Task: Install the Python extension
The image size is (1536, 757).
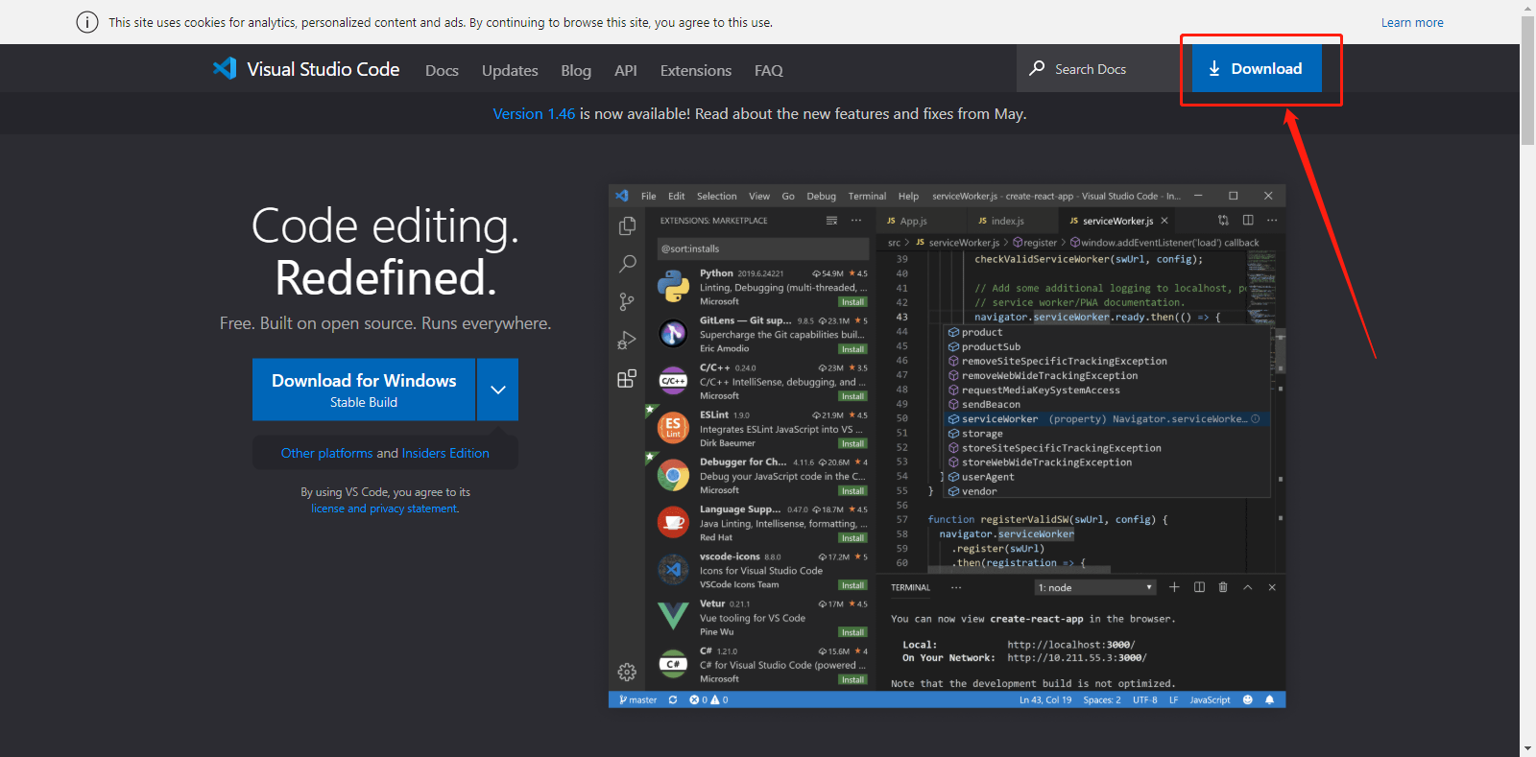Action: coord(852,301)
